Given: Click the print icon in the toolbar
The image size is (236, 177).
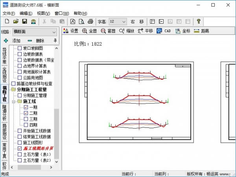Looking at the screenshot, I should coord(90,21).
